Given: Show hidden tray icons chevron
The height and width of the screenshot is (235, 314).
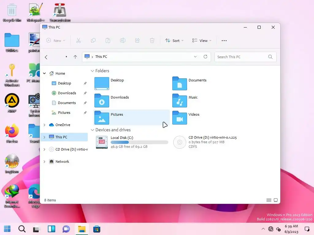Looking at the screenshot, I should tap(263, 229).
